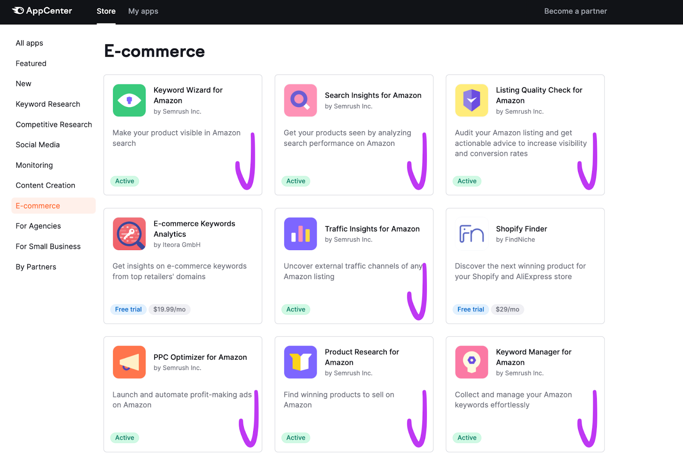
Task: Click "Audit your Amazon listing" description
Action: click(x=521, y=143)
